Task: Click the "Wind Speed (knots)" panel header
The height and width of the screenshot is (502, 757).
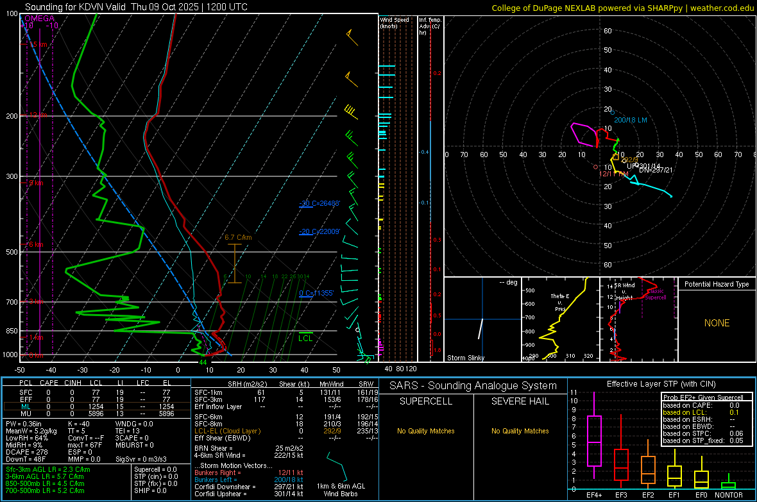Action: pos(395,22)
